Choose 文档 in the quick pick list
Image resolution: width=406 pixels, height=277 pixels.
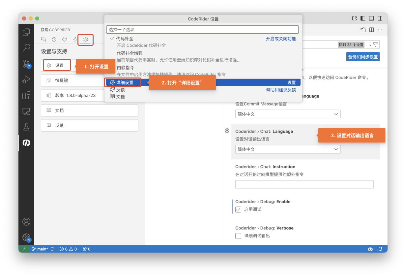pos(203,97)
